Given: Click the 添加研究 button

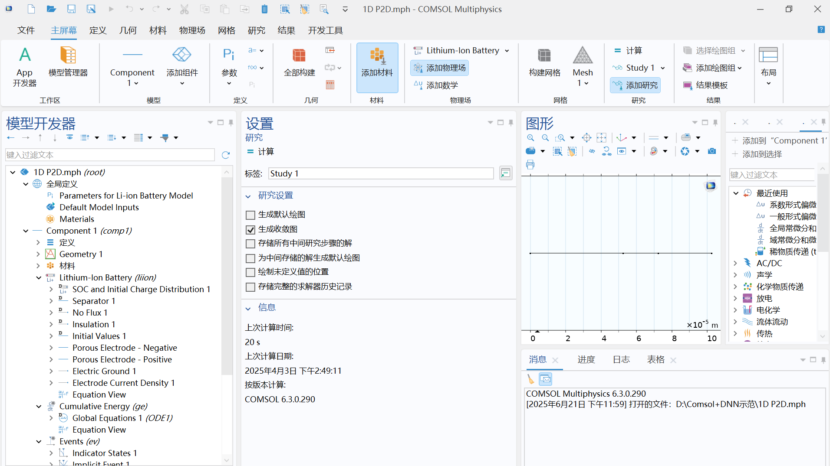Looking at the screenshot, I should pos(635,85).
